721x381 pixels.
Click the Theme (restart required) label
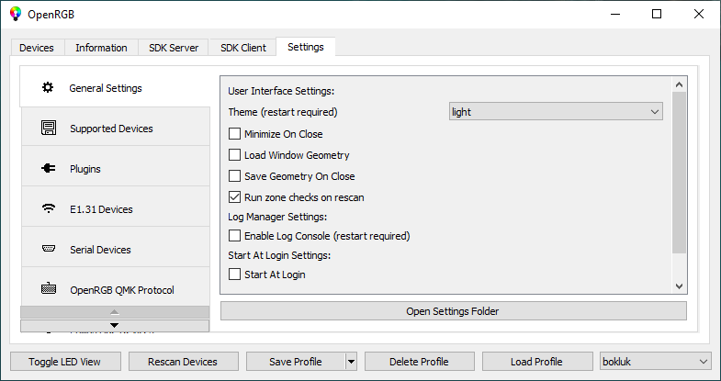[283, 112]
